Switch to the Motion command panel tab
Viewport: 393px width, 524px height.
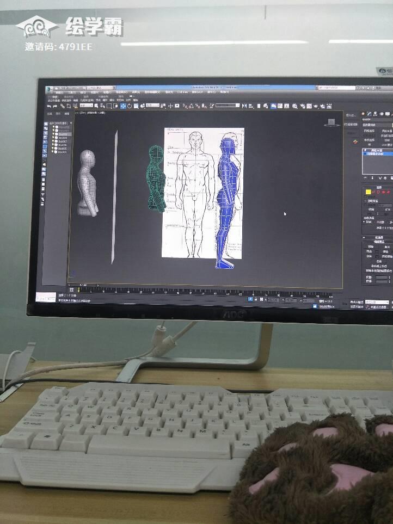pyautogui.click(x=382, y=114)
